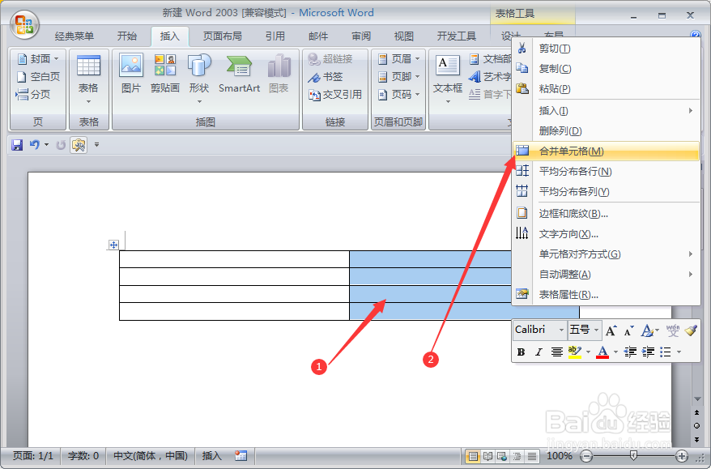This screenshot has height=469, width=711.
Task: Open the Clip Art (剪贴画) pane
Action: [165, 74]
